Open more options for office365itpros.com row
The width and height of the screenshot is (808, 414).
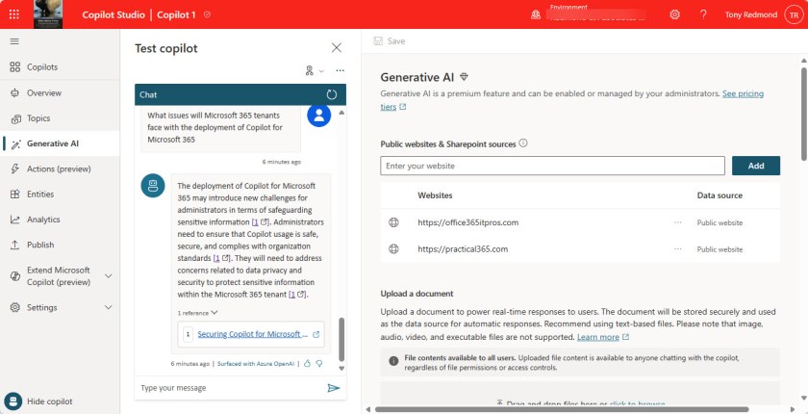tap(677, 222)
